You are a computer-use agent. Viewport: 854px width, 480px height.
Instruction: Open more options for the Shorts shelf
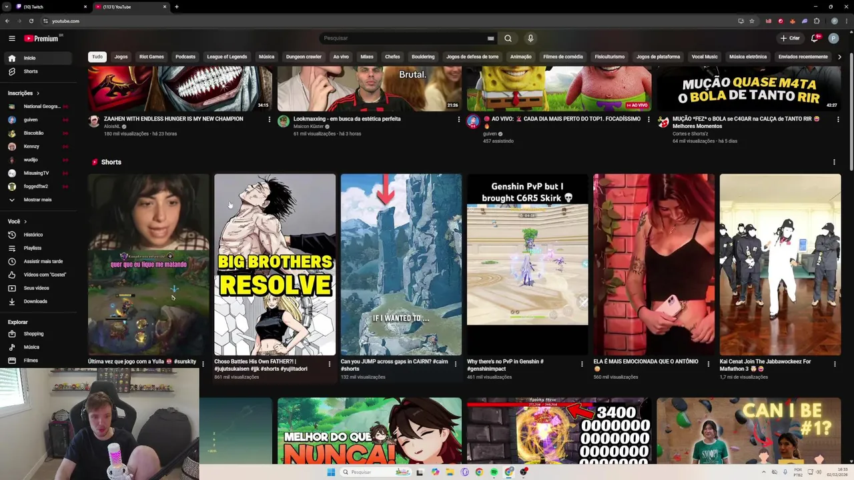tap(834, 162)
